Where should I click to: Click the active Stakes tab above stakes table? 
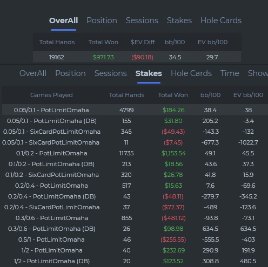point(149,73)
